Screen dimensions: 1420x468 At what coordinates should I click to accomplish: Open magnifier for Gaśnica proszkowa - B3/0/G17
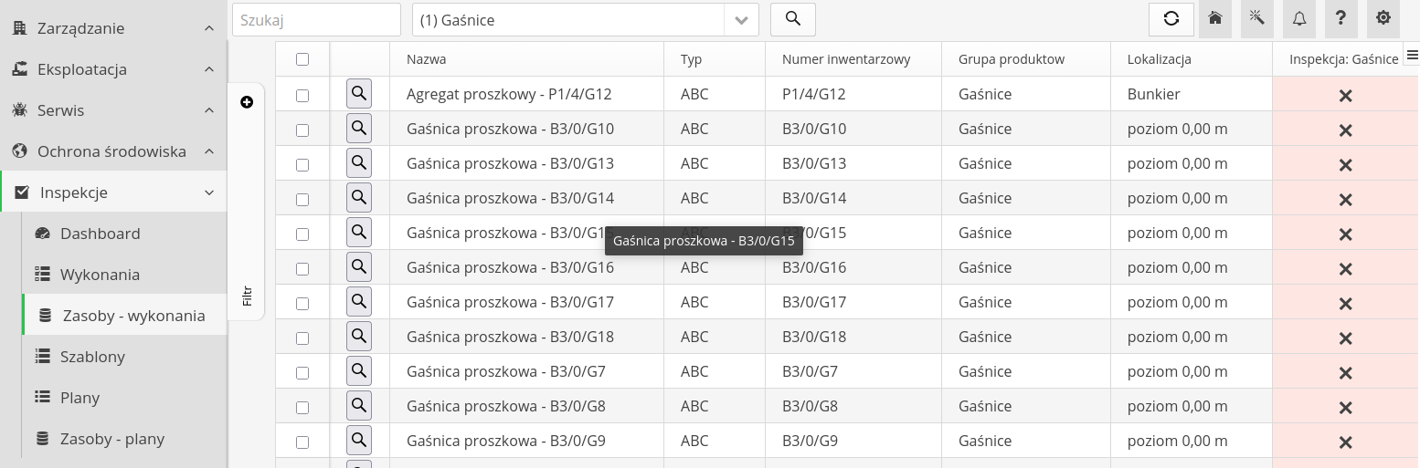[359, 302]
